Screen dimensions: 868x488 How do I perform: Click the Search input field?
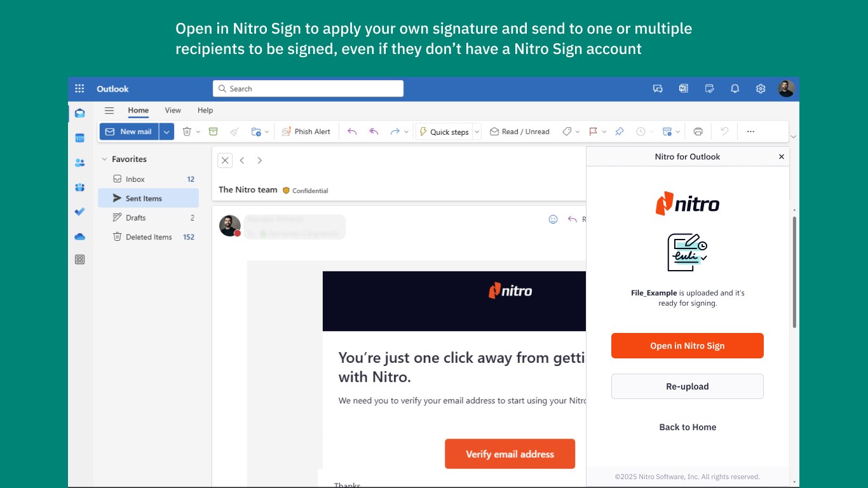[x=308, y=89]
